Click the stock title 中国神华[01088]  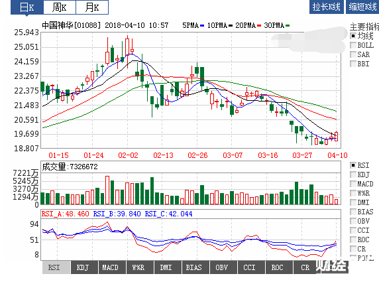[71, 25]
